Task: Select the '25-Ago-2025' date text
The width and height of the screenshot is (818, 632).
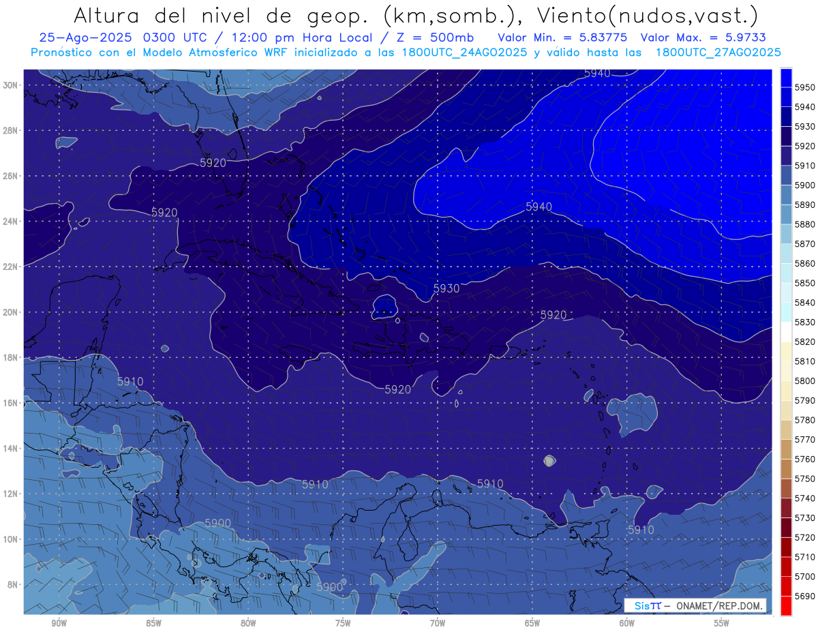Action: [x=87, y=37]
